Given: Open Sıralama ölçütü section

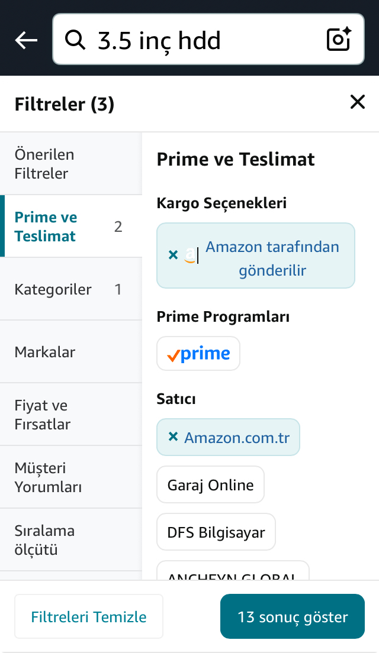Looking at the screenshot, I should 71,540.
